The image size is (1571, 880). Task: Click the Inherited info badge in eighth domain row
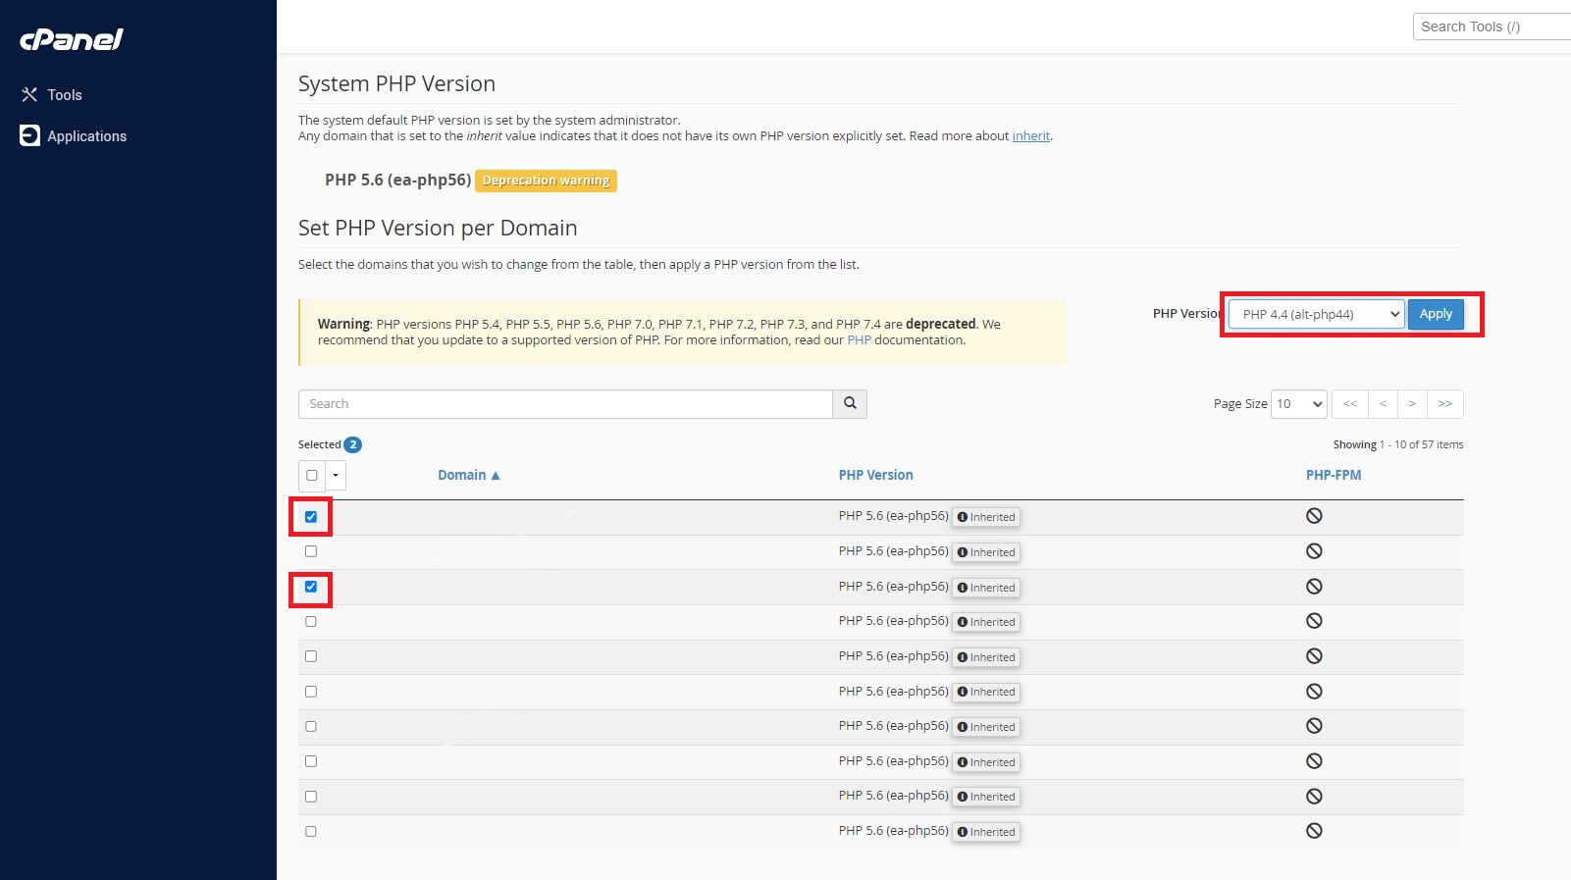[986, 762]
